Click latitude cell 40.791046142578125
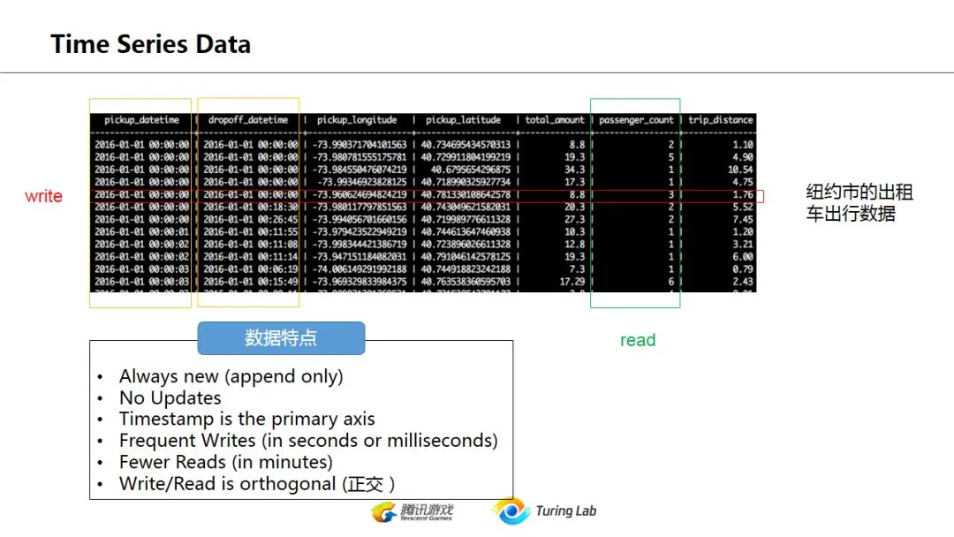Image resolution: width=954 pixels, height=537 pixels. coord(466,257)
